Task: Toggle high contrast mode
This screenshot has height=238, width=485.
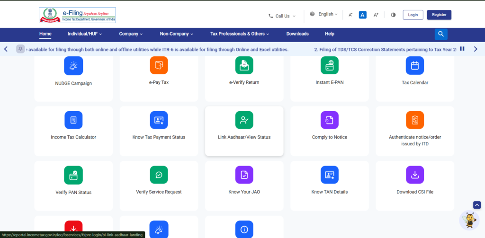Action: click(393, 15)
